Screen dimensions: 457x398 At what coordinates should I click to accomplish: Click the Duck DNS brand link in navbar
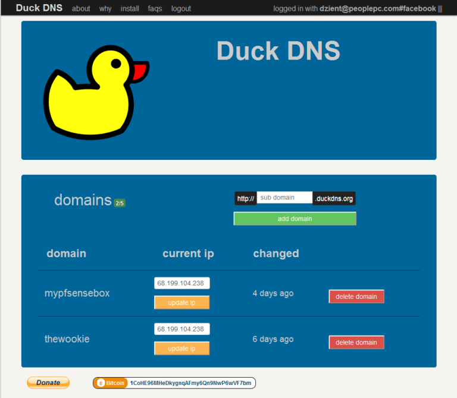[39, 8]
